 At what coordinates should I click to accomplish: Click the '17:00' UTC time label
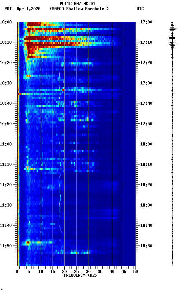[146, 22]
